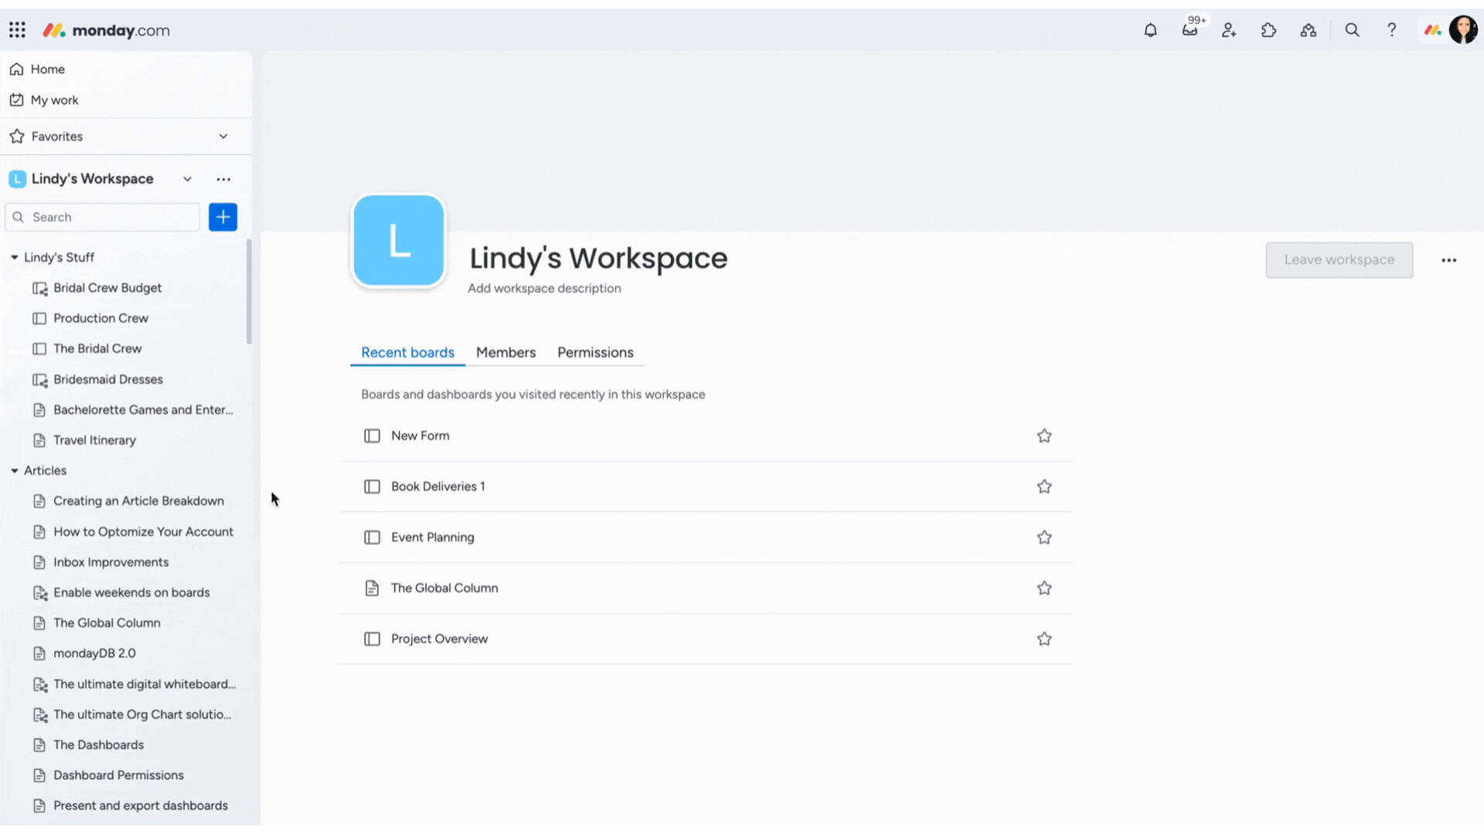
Task: Switch to the Members tab
Action: [505, 353]
